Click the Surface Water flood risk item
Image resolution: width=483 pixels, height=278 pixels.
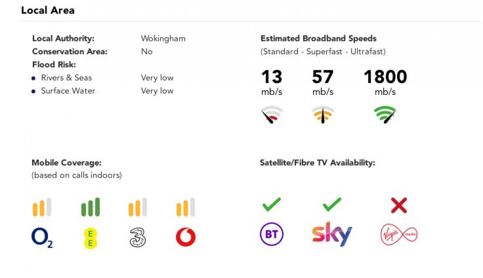tap(68, 91)
